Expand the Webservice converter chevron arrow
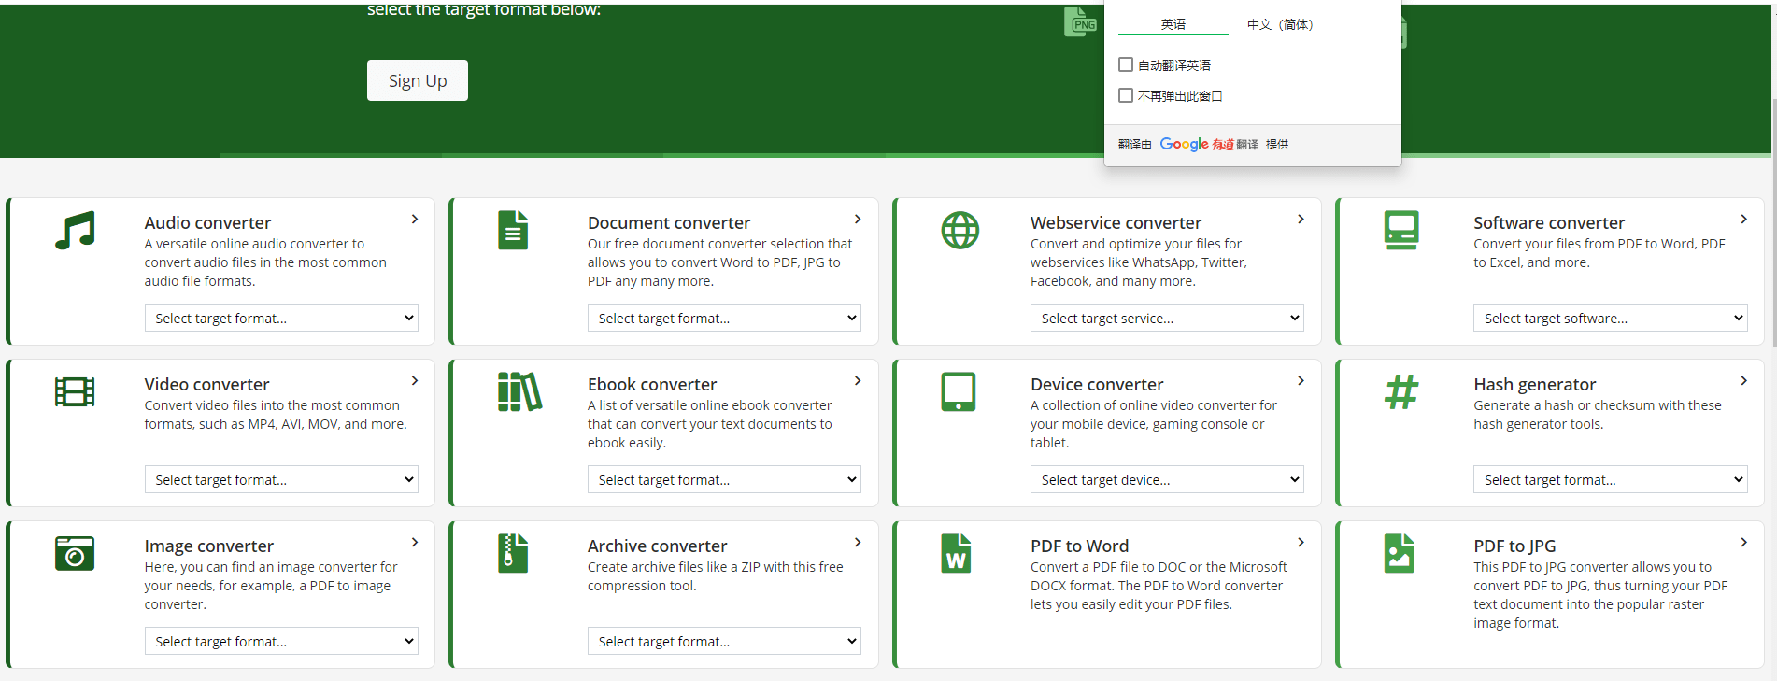The image size is (1777, 681). coord(1301,219)
